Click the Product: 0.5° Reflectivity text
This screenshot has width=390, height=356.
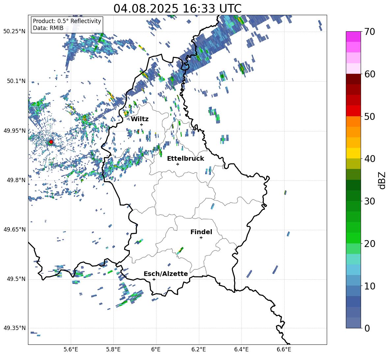click(67, 21)
